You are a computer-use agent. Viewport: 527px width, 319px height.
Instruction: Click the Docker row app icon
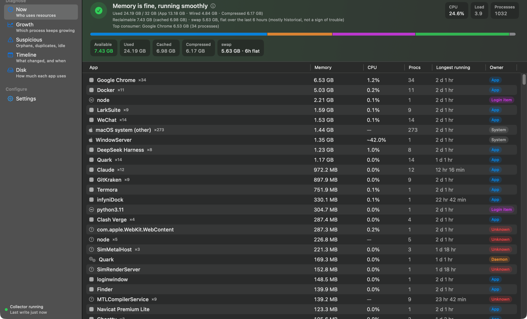(91, 90)
